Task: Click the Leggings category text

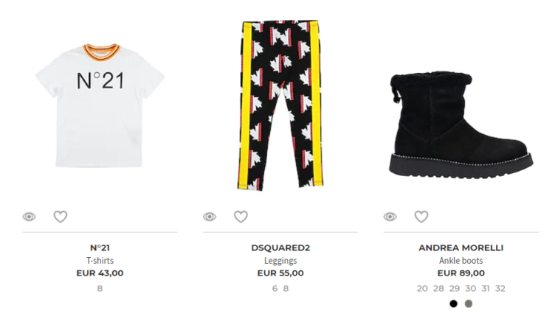Action: click(280, 261)
